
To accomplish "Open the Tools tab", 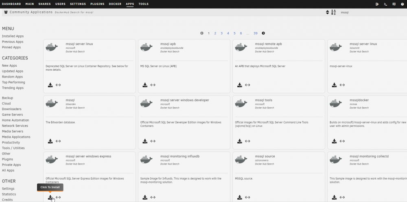I will (x=144, y=4).
